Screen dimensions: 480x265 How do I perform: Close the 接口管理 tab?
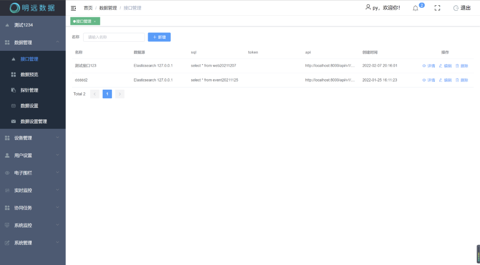95,22
